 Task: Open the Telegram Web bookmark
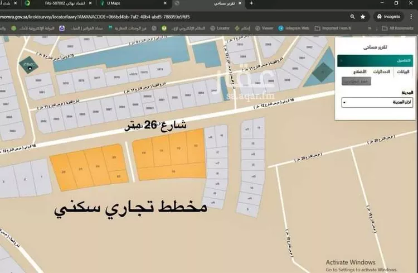pyautogui.click(x=294, y=28)
